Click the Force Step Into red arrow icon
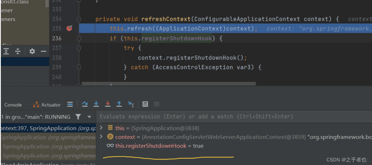The height and width of the screenshot is (165, 372). tap(108, 104)
